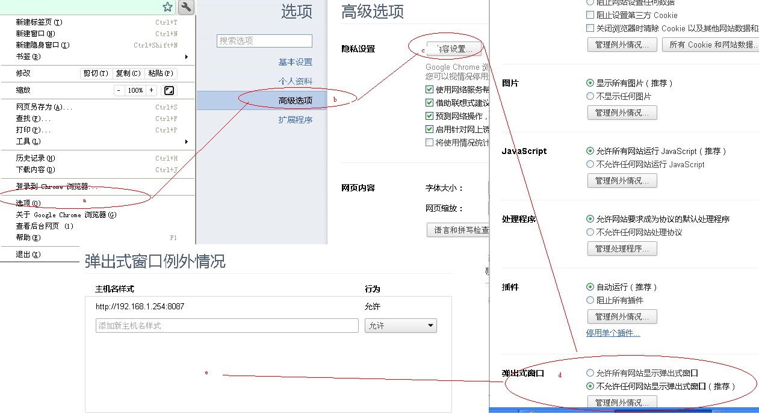The height and width of the screenshot is (417, 759).
Task: Enable the 将使用情况统计 checkbox
Action: click(x=430, y=143)
